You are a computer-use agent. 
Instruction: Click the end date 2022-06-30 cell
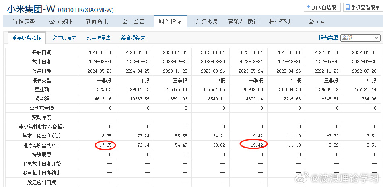pyautogui.click(x=364, y=62)
